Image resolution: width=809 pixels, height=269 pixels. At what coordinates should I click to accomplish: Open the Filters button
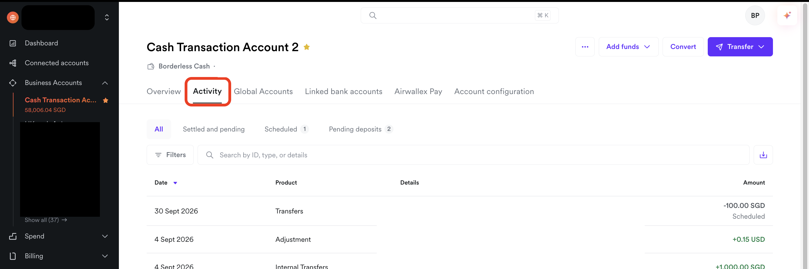click(x=170, y=155)
